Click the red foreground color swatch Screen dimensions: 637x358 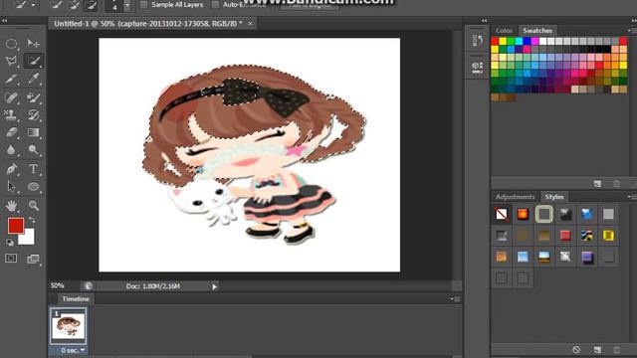16,226
